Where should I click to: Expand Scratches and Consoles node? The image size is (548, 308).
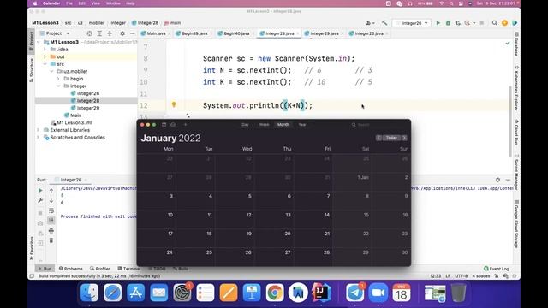tap(39, 137)
